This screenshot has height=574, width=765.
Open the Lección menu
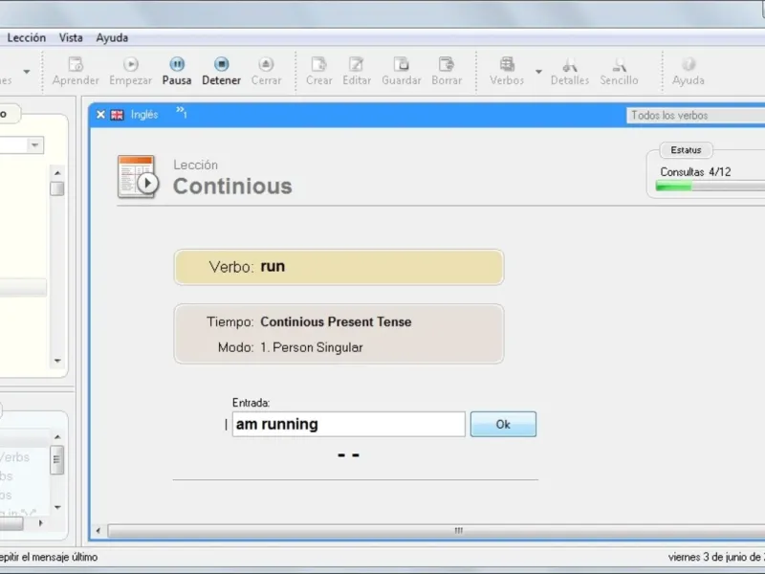point(27,37)
